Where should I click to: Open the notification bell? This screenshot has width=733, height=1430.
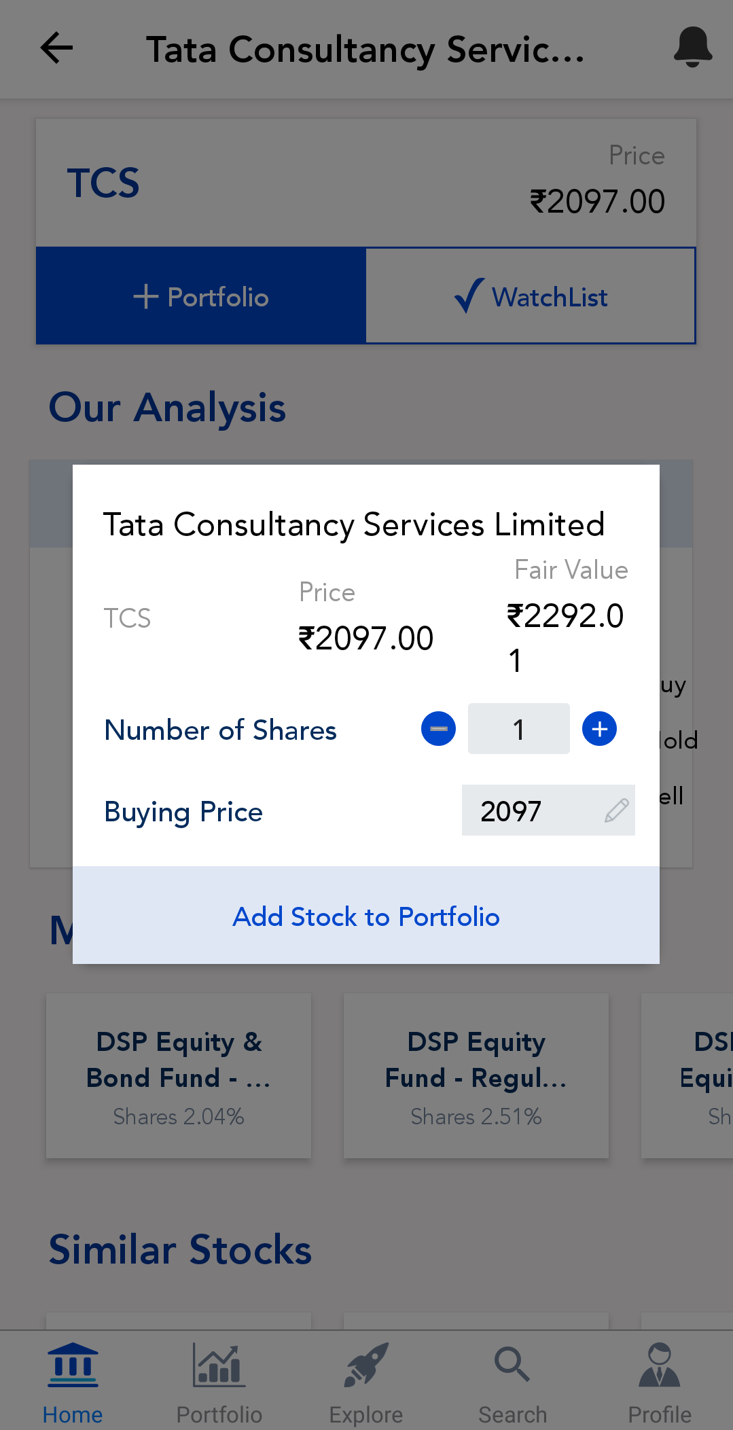[x=692, y=47]
